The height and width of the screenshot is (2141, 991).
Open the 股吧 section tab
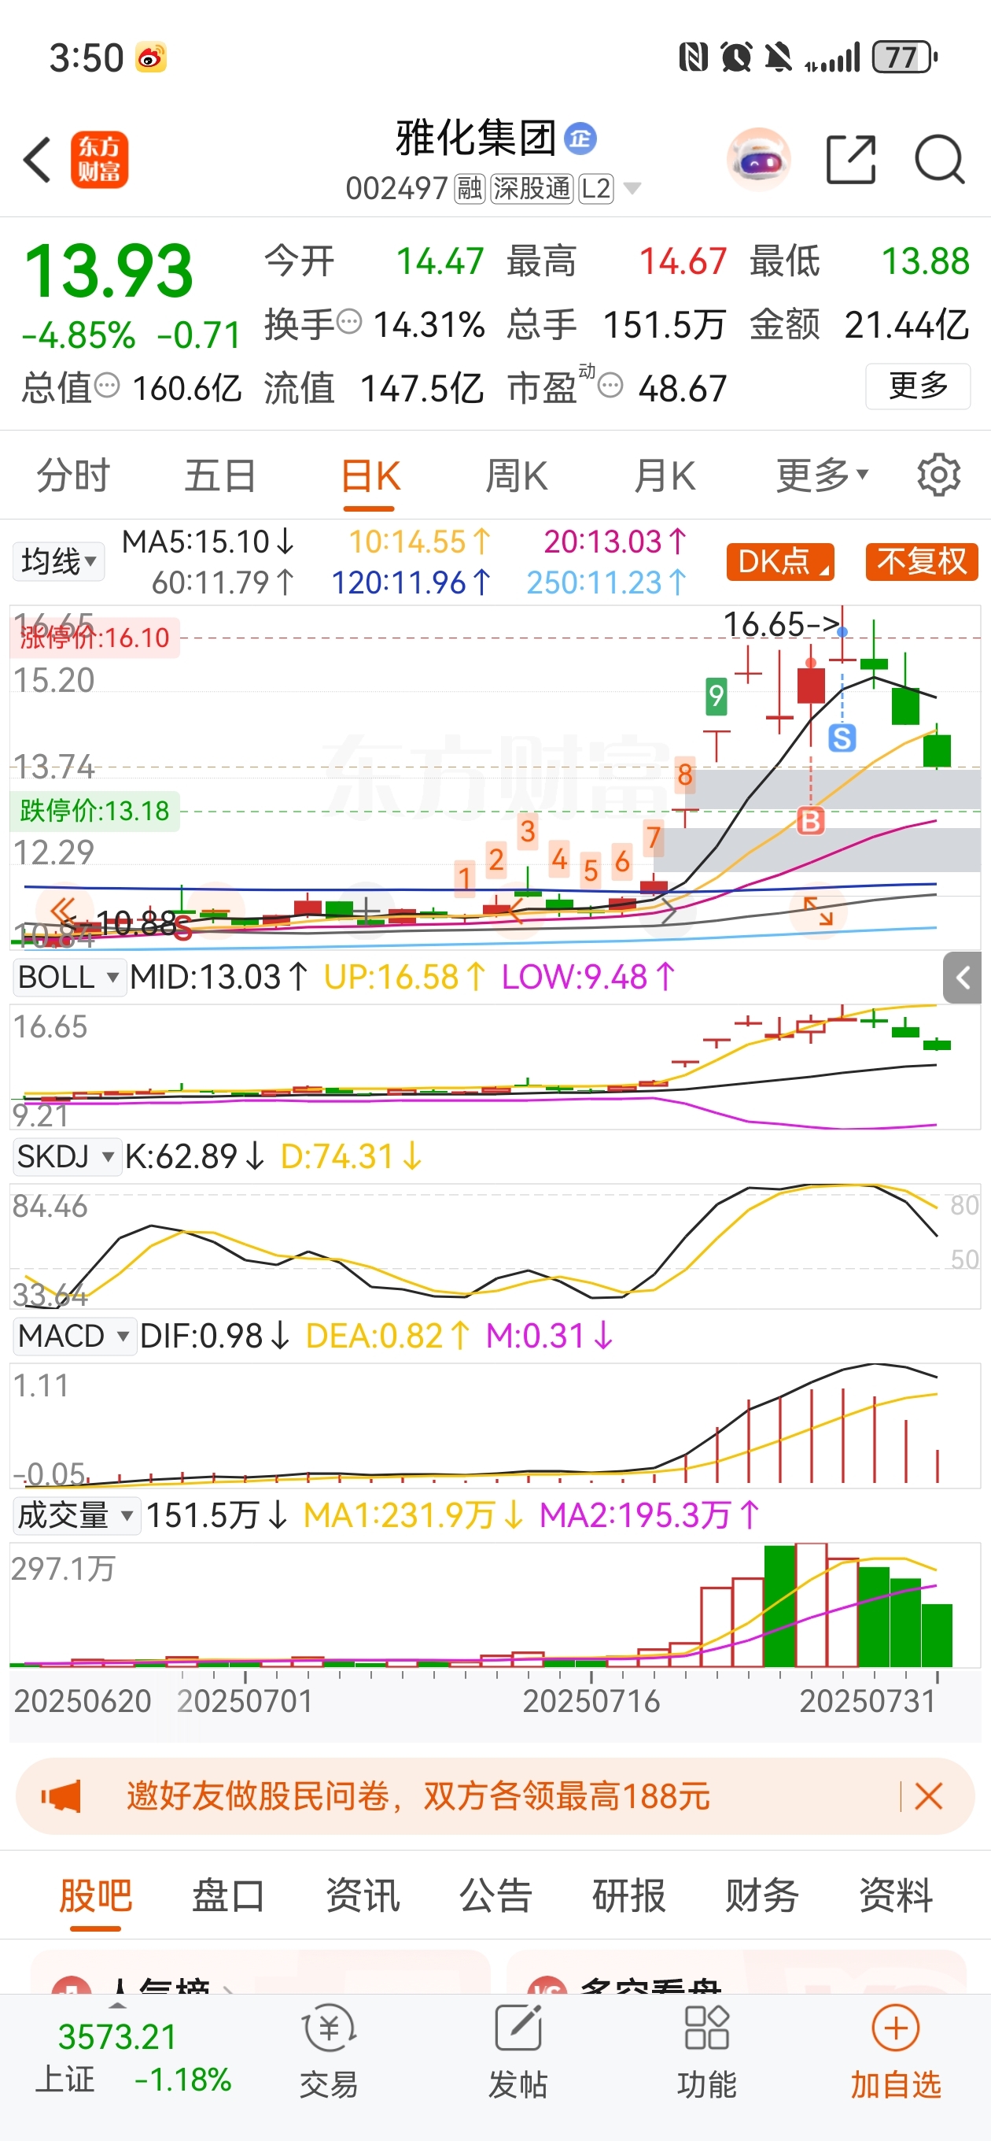click(x=95, y=1896)
